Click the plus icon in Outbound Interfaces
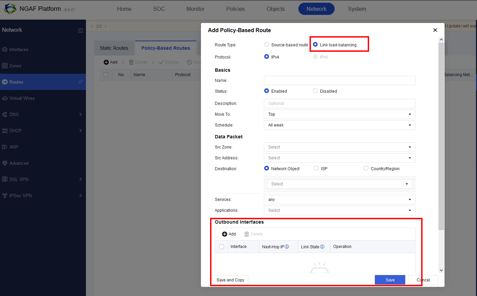477x296 pixels. 225,234
